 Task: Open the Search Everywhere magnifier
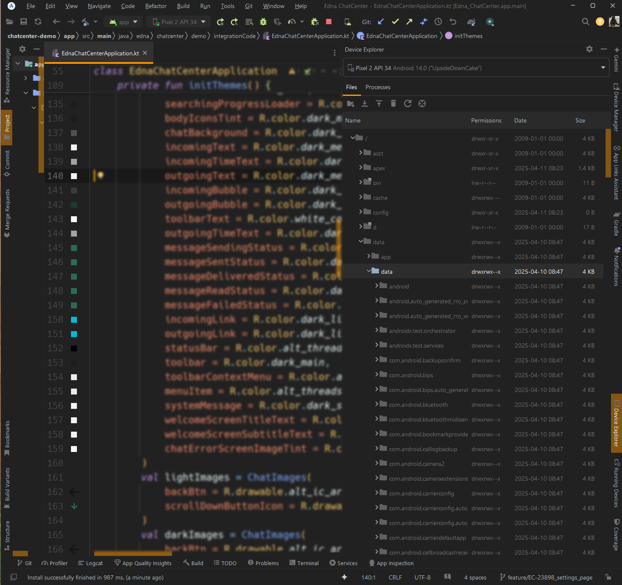585,22
